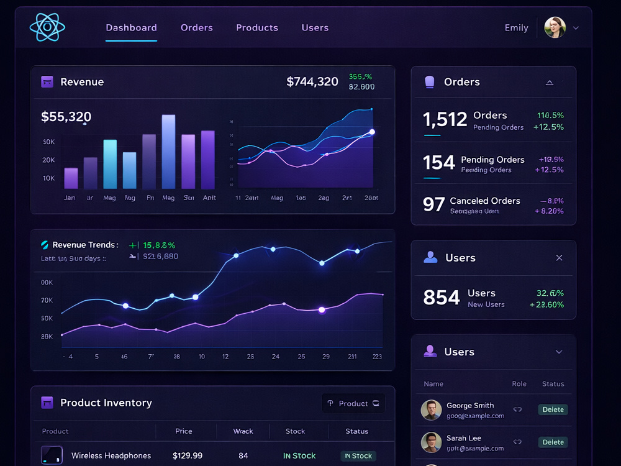Click George Smith's avatar
This screenshot has width=621, height=466.
pos(432,409)
